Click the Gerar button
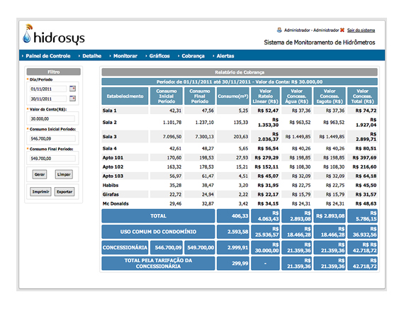404x309 pixels. pos(40,174)
